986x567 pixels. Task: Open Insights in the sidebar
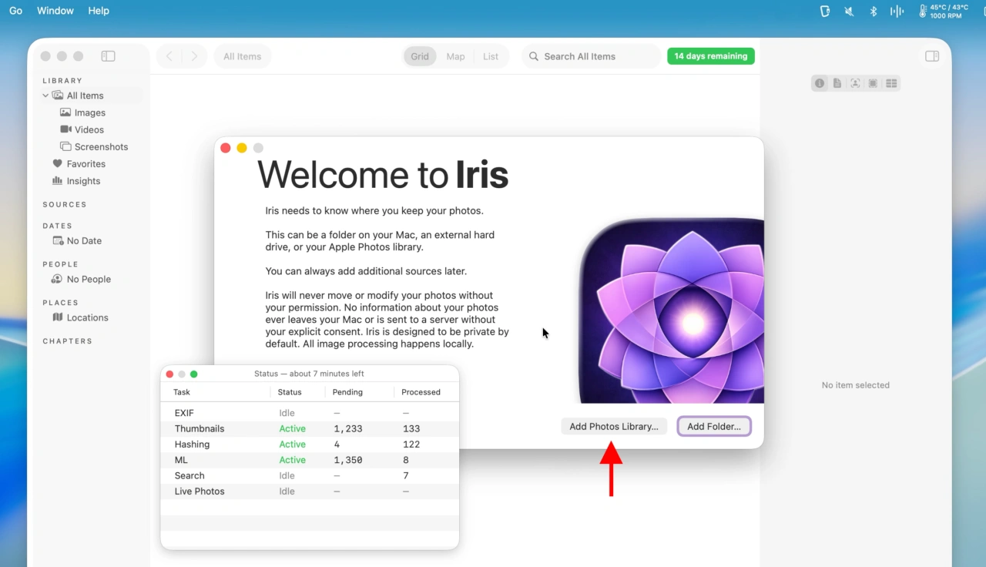pos(83,181)
